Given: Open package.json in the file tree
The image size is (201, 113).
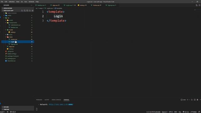Looking at the screenshot, I should (18, 58).
